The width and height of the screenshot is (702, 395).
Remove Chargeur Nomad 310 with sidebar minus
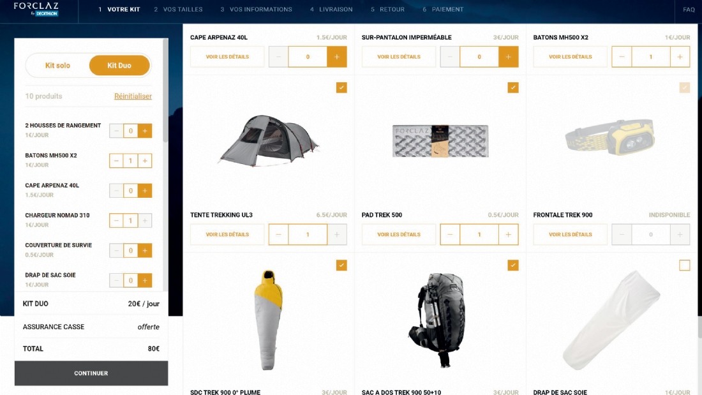116,220
